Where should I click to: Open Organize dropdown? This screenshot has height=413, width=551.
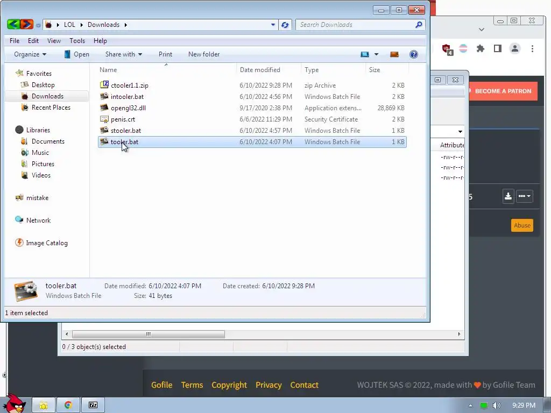[x=30, y=54]
